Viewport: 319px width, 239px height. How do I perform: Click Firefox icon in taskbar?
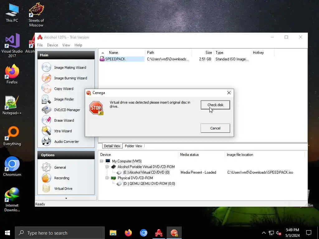128,233
